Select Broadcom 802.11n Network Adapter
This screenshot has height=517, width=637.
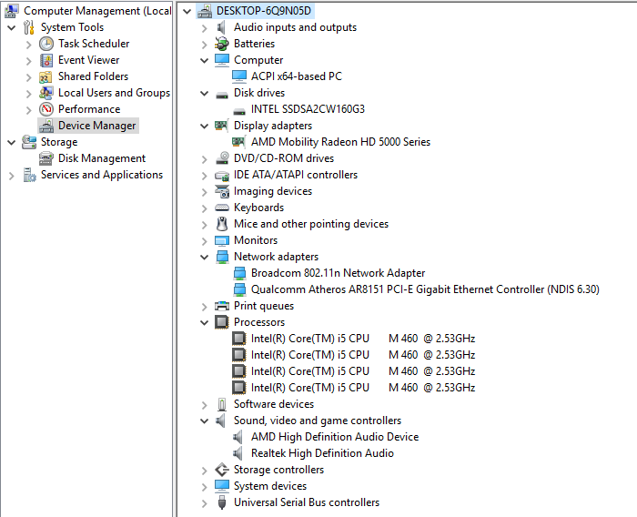(338, 273)
